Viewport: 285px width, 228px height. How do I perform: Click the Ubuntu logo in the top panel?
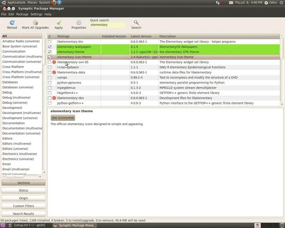pos(4,2)
